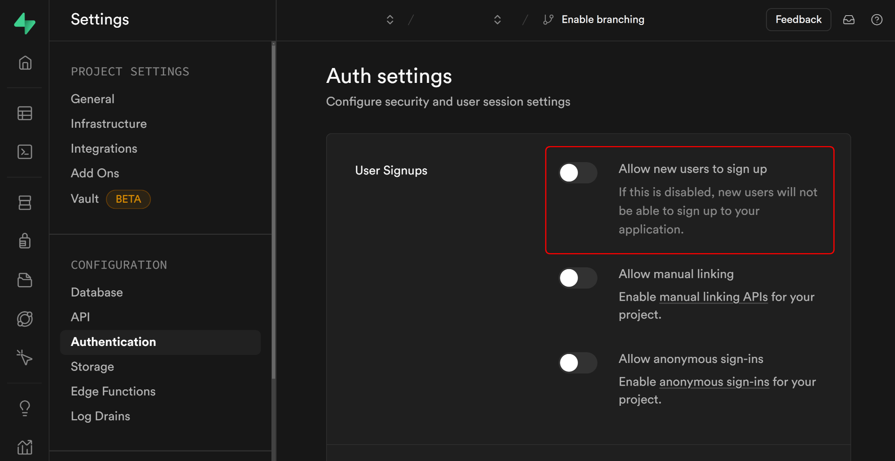Open the Database icon in sidebar
The image size is (895, 461).
click(x=25, y=203)
